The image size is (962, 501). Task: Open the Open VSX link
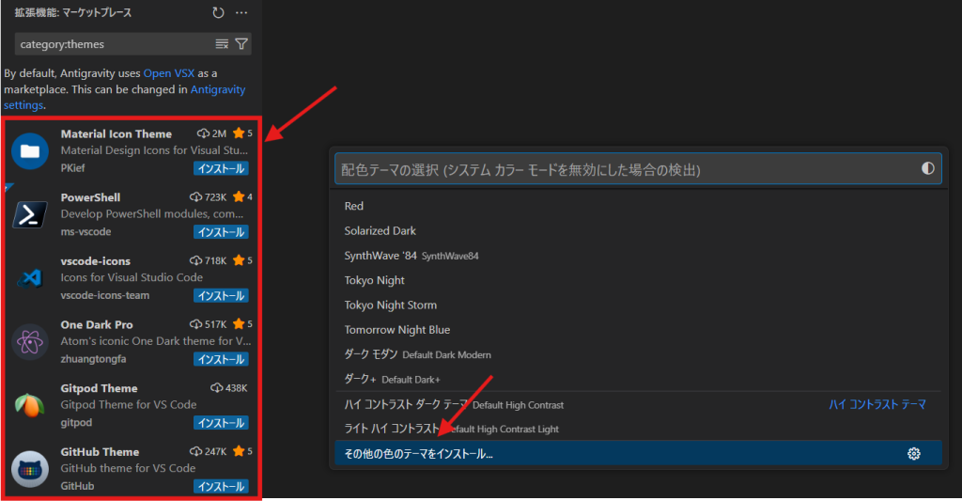pos(170,73)
